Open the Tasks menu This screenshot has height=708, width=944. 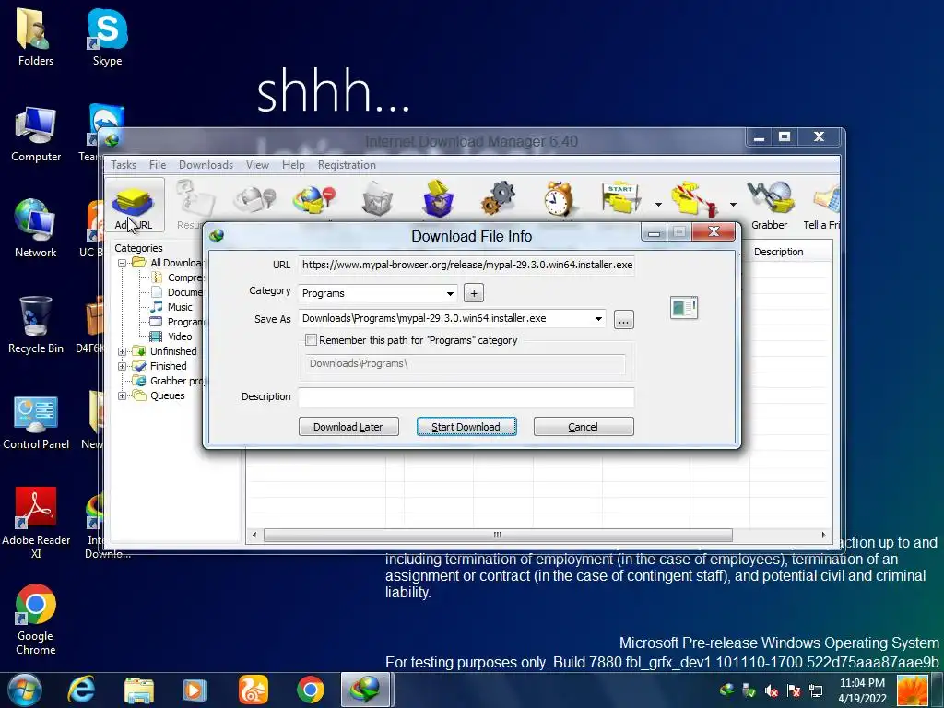point(124,165)
